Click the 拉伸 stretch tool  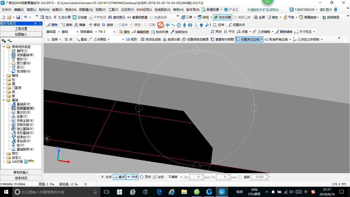click(x=219, y=25)
